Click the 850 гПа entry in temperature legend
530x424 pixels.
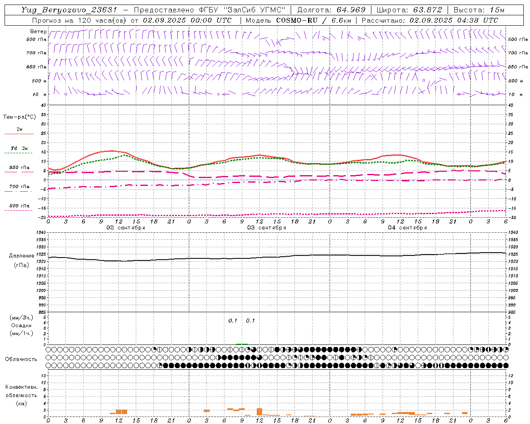pos(19,168)
